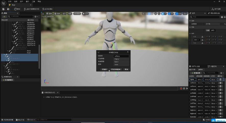Open viewport Show (显示) menu
226x123 pixels.
(x=64, y=14)
